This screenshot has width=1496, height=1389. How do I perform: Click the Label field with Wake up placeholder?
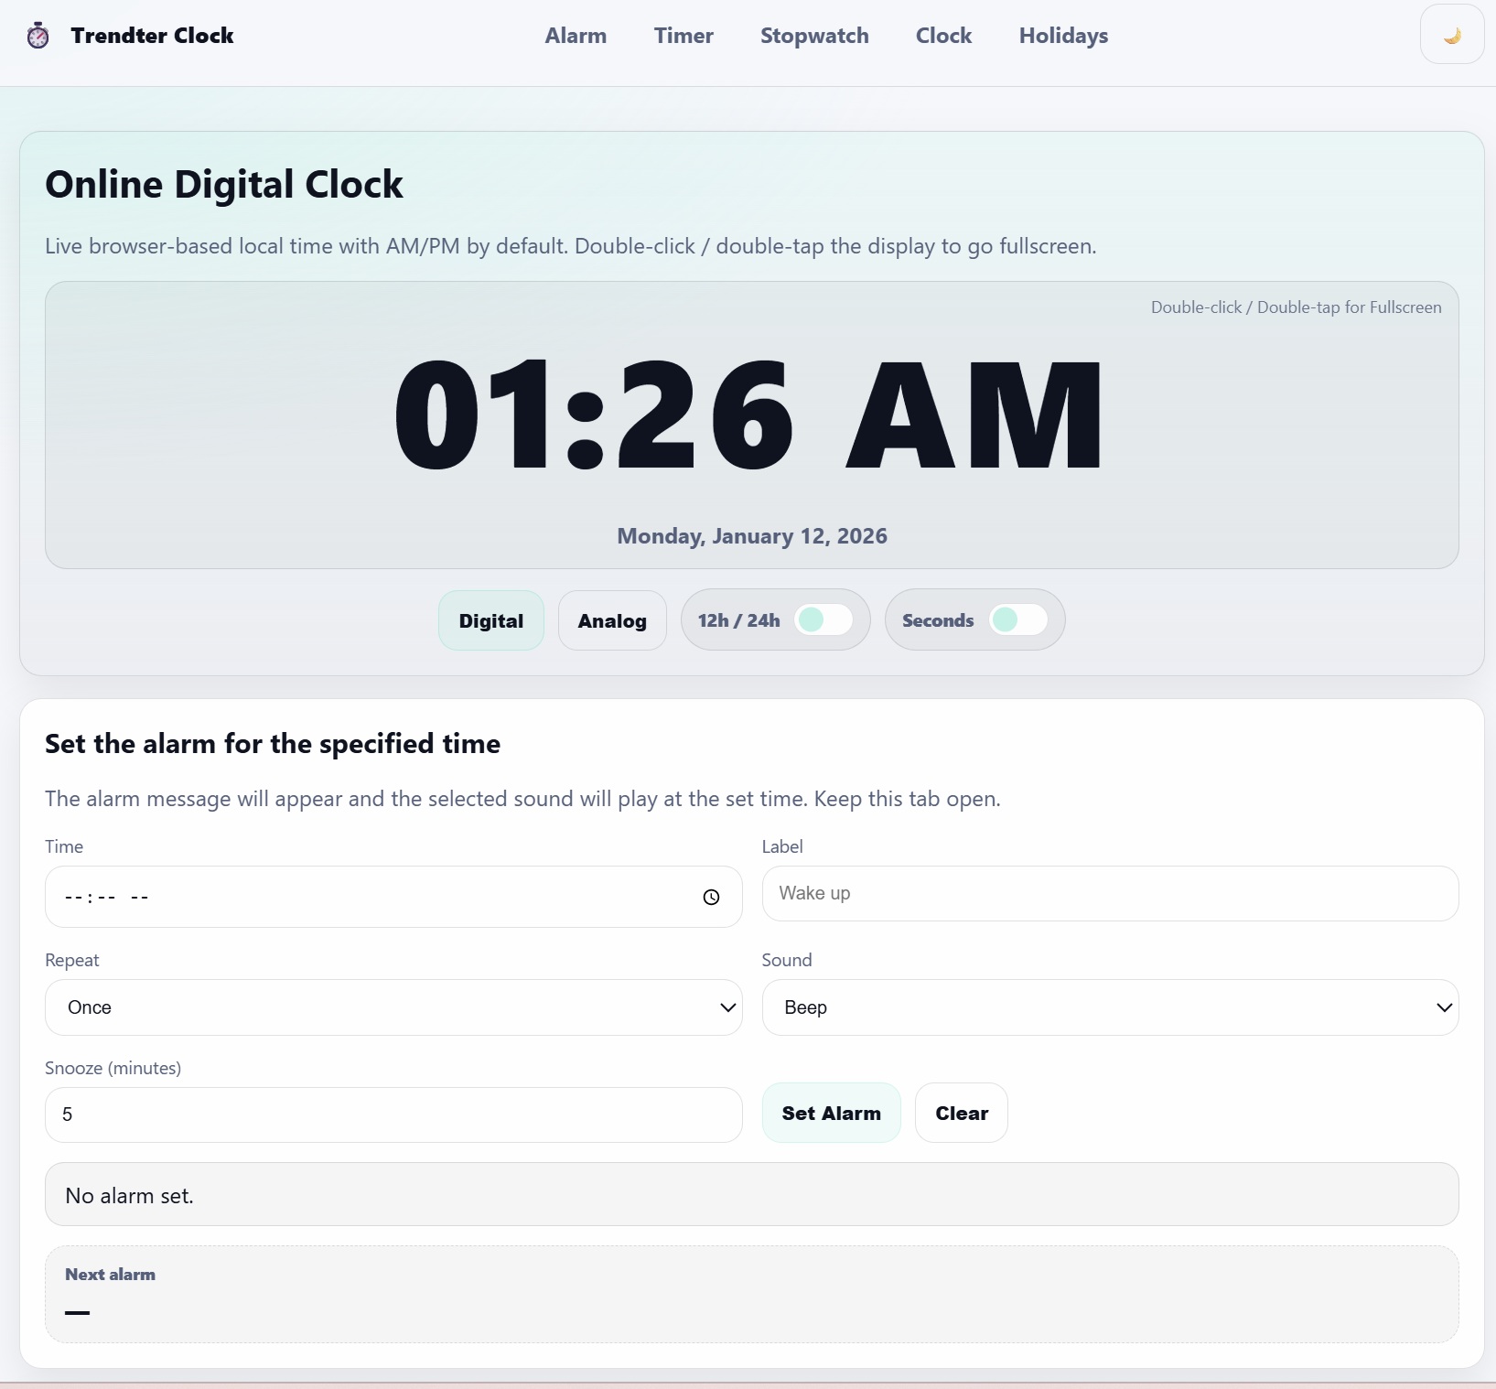pyautogui.click(x=1110, y=893)
